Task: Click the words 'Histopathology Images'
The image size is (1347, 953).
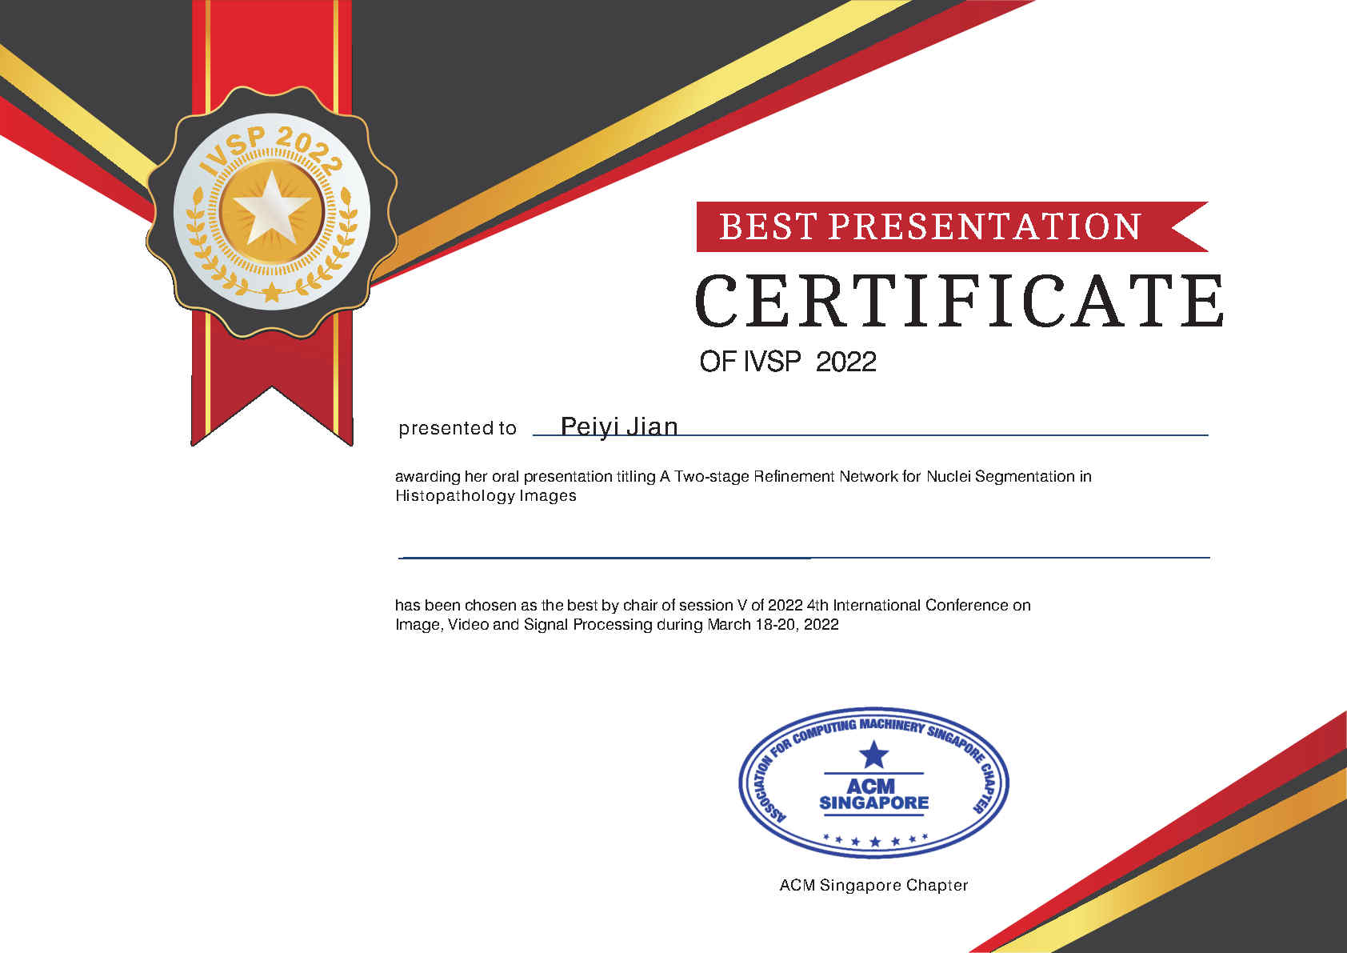Action: tap(486, 495)
